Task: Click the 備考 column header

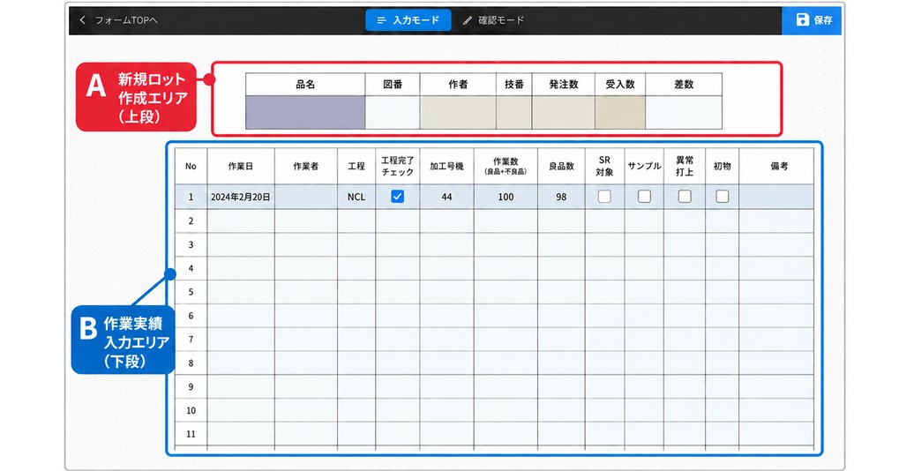Action: (776, 166)
